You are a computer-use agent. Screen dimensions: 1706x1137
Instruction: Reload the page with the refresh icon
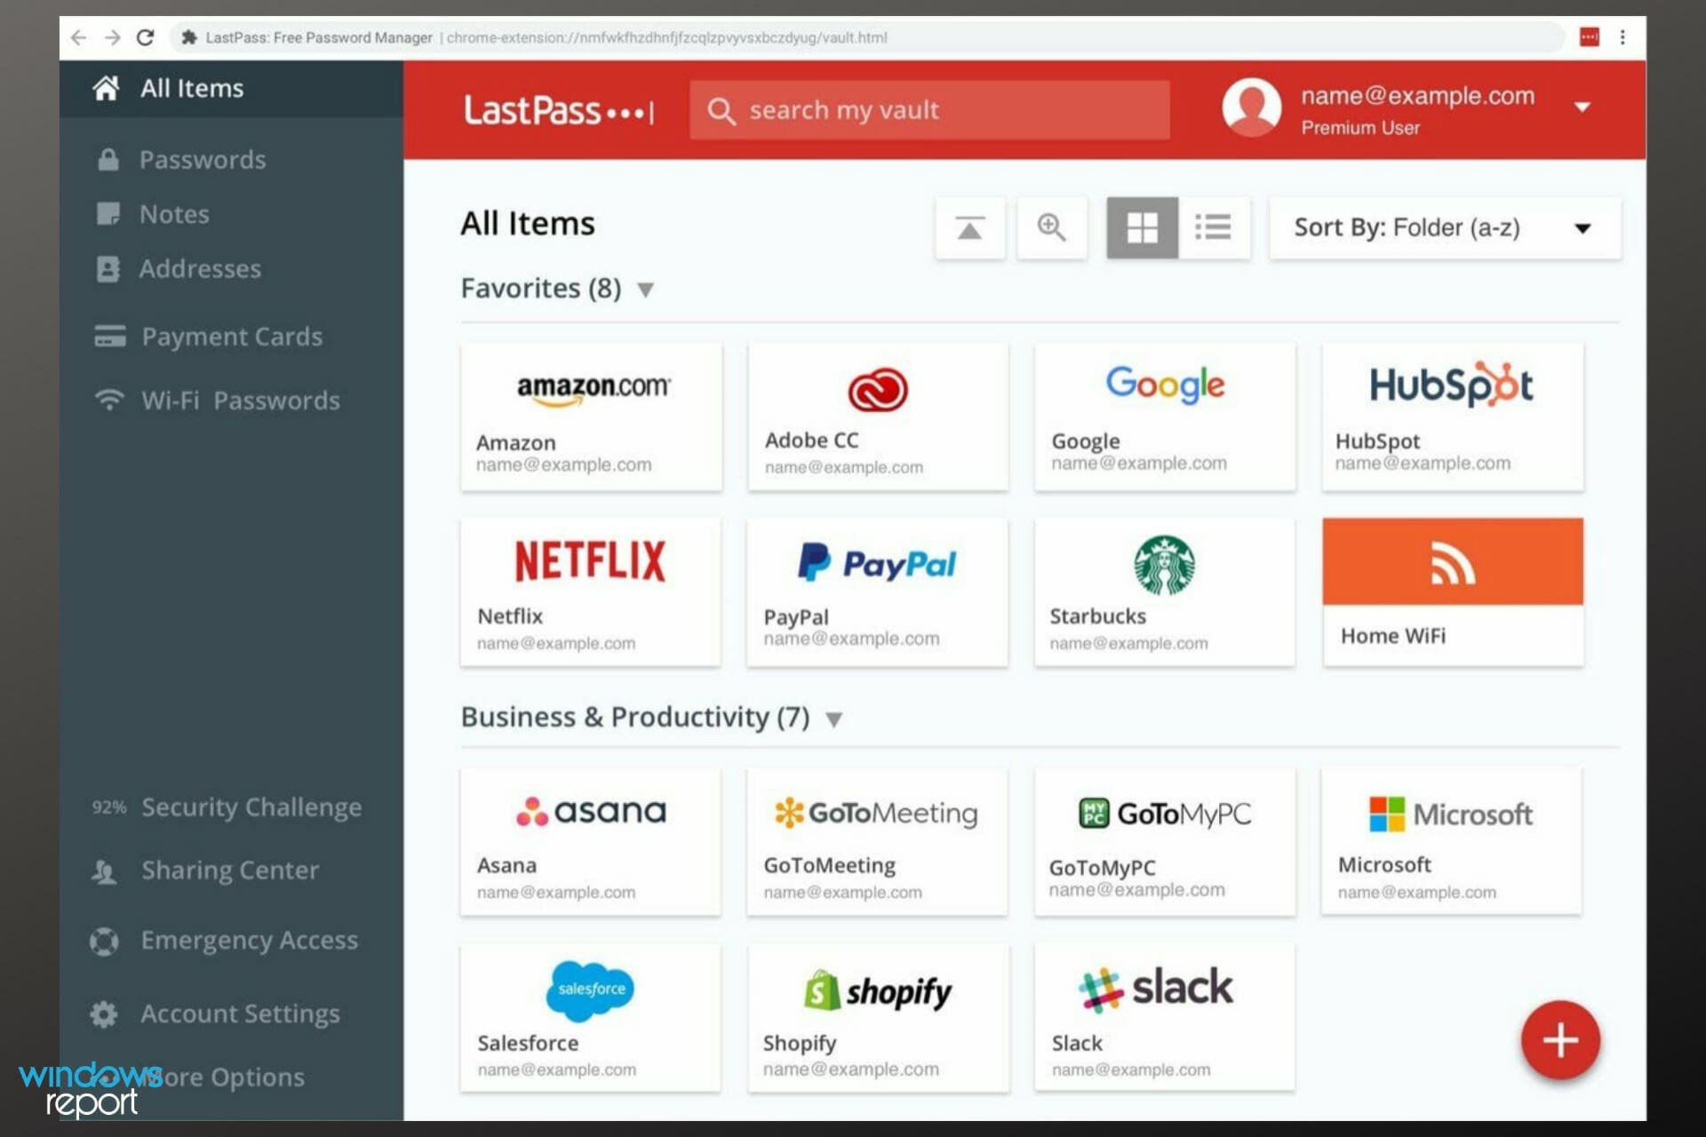click(x=145, y=37)
